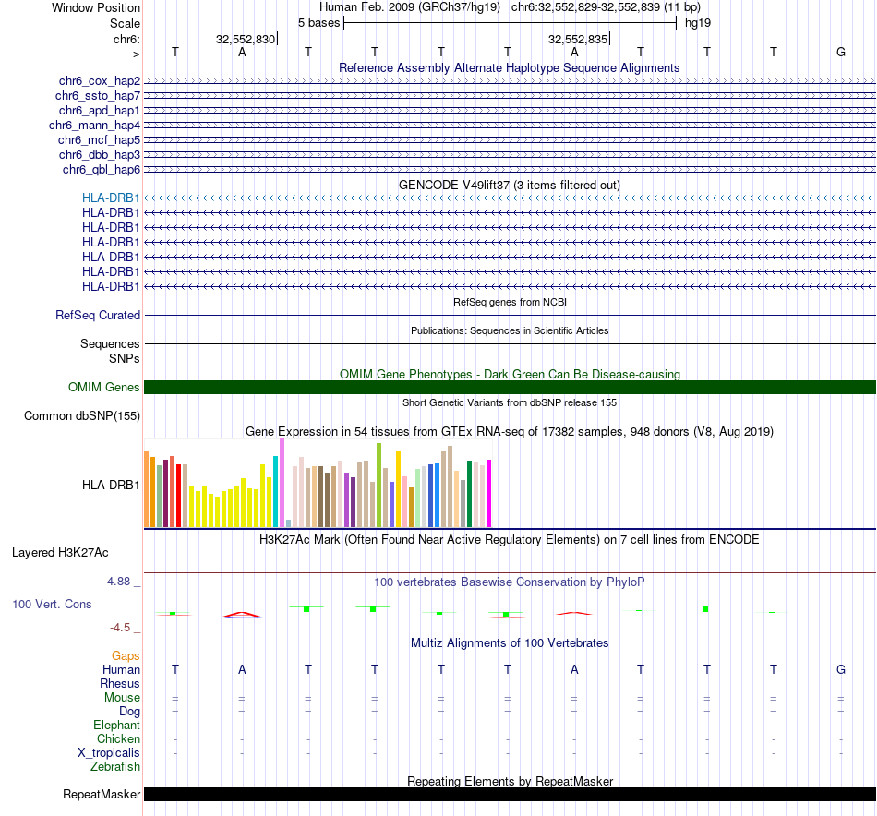Click the 32,552,830 position marker
This screenshot has height=816, width=877.
coord(246,39)
